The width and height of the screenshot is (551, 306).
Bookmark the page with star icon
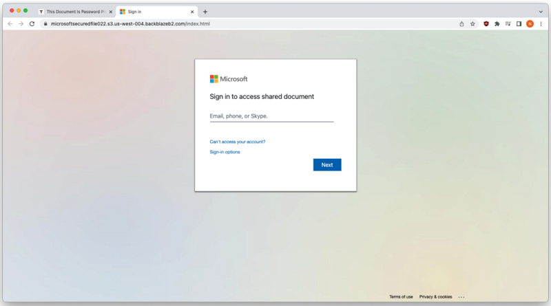472,24
